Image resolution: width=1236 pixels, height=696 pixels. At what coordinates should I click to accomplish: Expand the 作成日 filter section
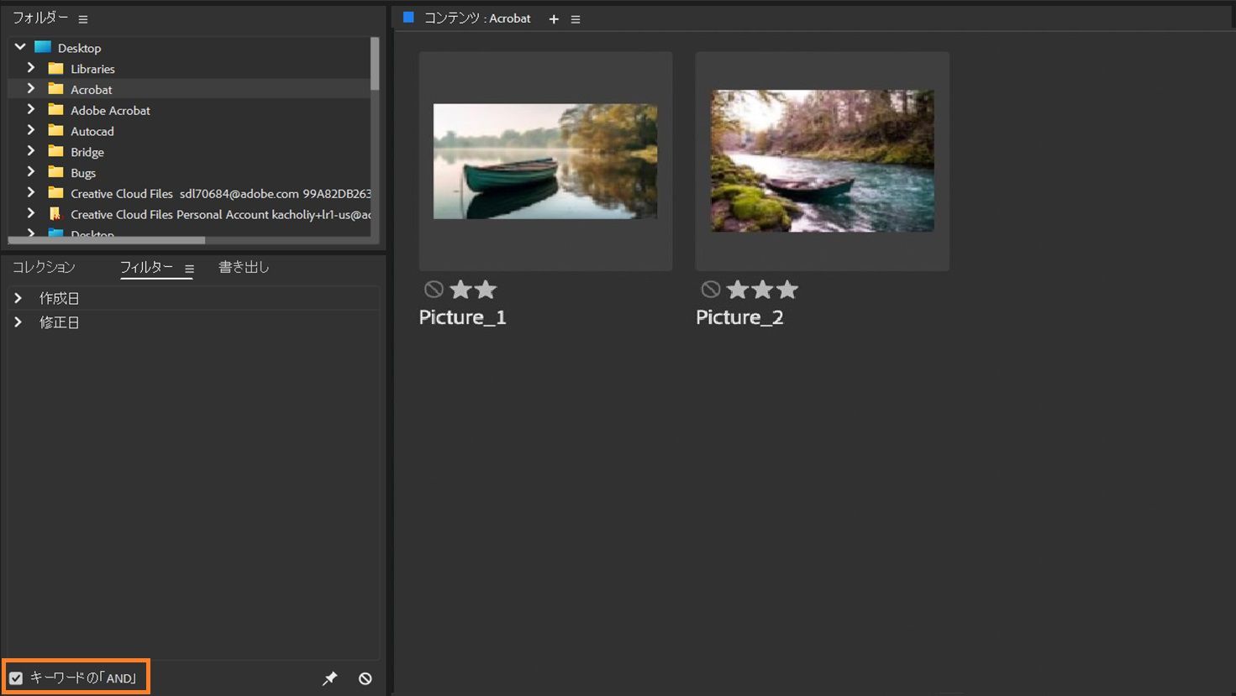(18, 298)
